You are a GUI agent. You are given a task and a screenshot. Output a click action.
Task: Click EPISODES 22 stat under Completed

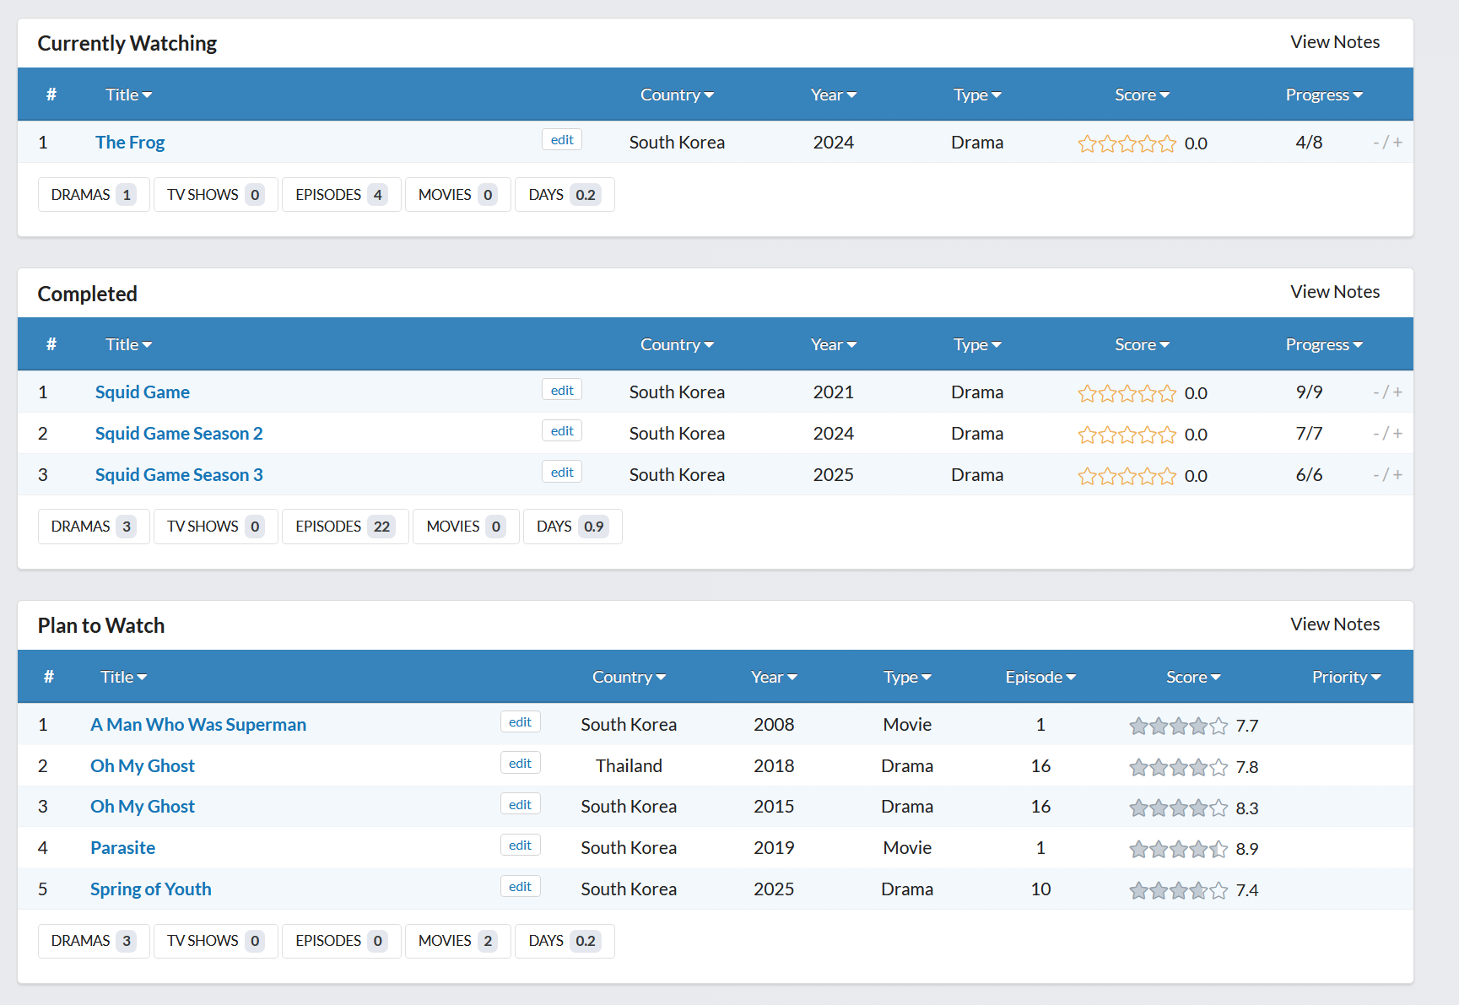pos(345,527)
